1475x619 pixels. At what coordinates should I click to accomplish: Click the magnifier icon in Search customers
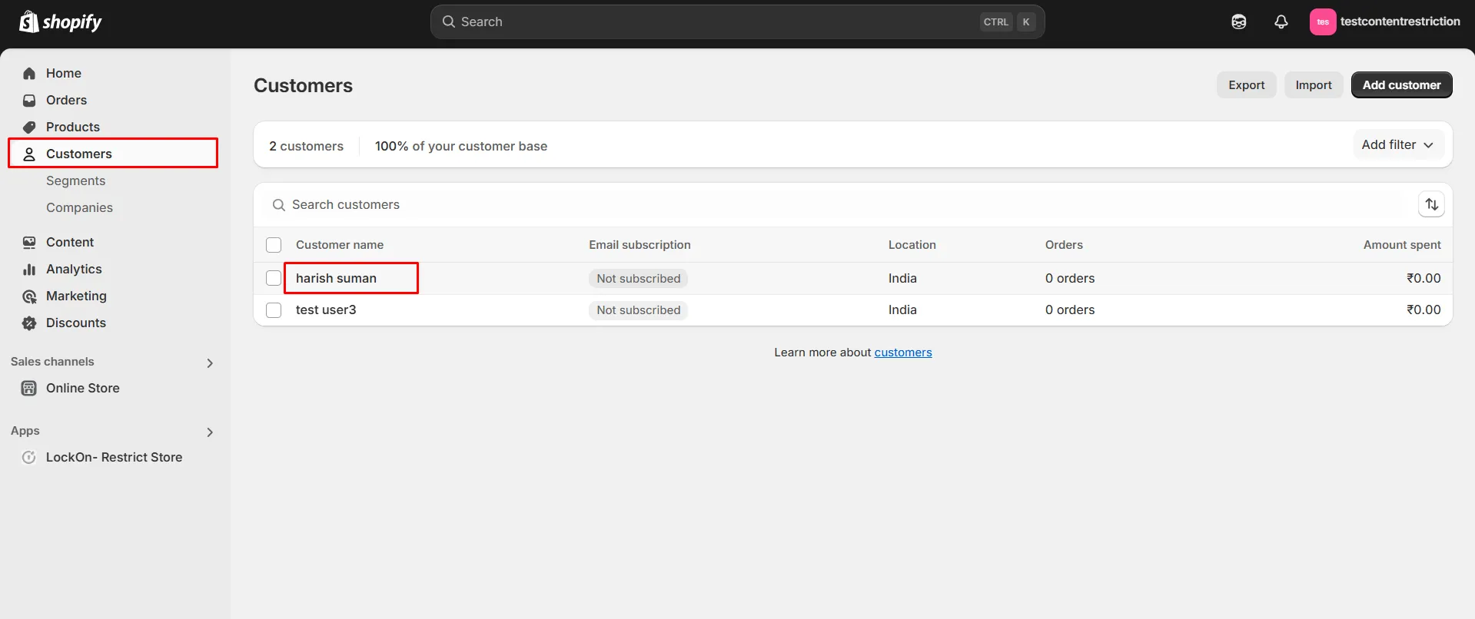279,205
